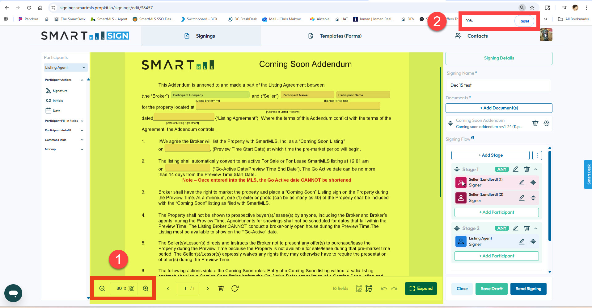Delete the page using the toolbar trash icon
592x308 pixels.
(x=221, y=289)
